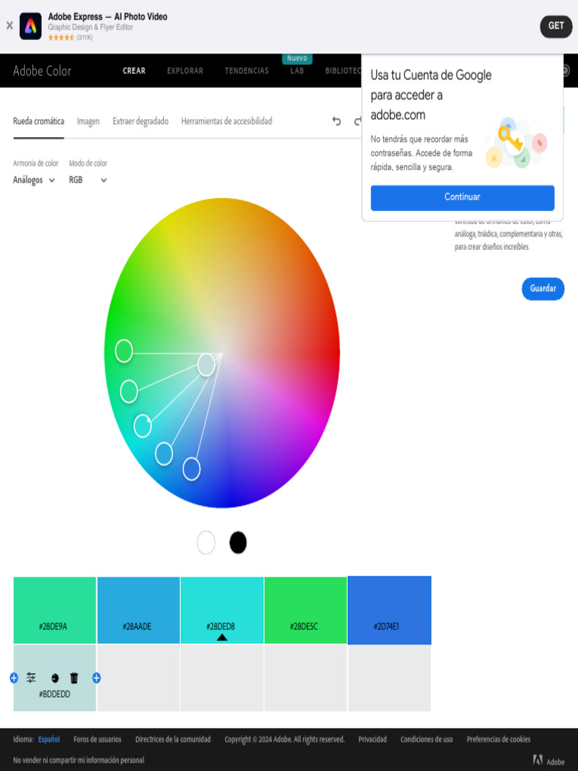
Task: Click the undo arrow icon
Action: (336, 121)
